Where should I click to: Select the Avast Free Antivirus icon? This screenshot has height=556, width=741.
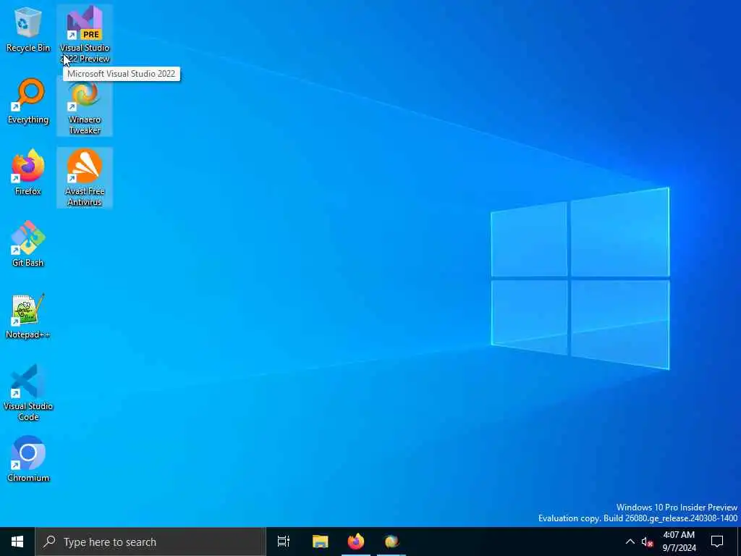click(x=85, y=178)
